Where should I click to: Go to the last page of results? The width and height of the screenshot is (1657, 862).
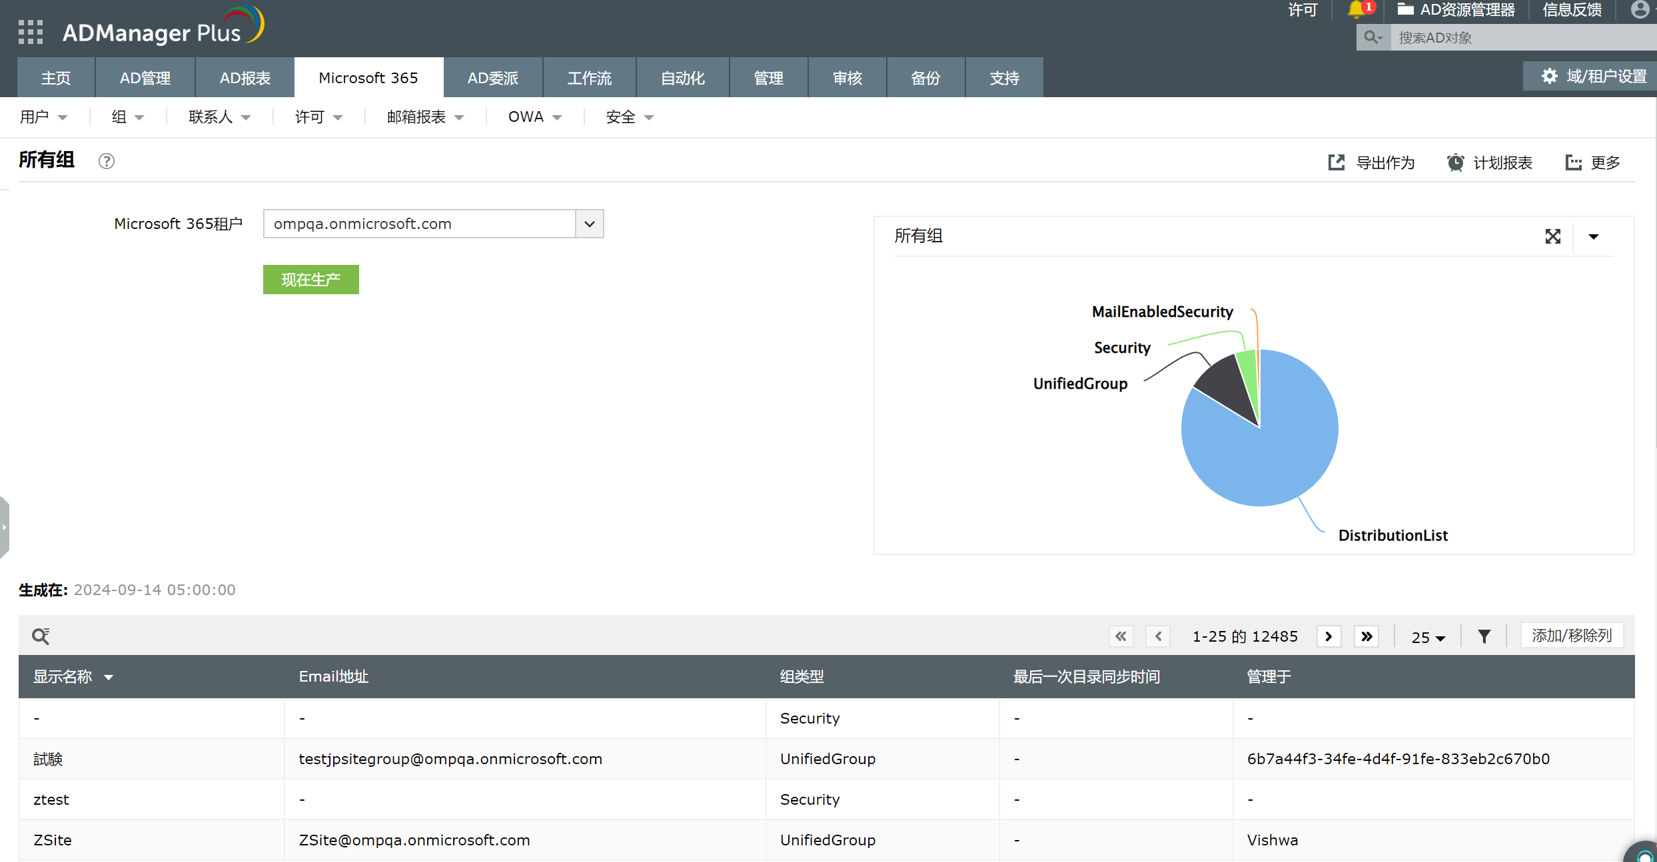1367,636
